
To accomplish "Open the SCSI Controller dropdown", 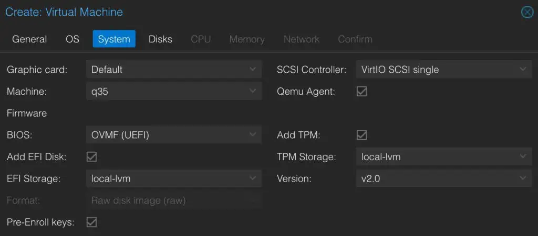I will click(x=522, y=69).
